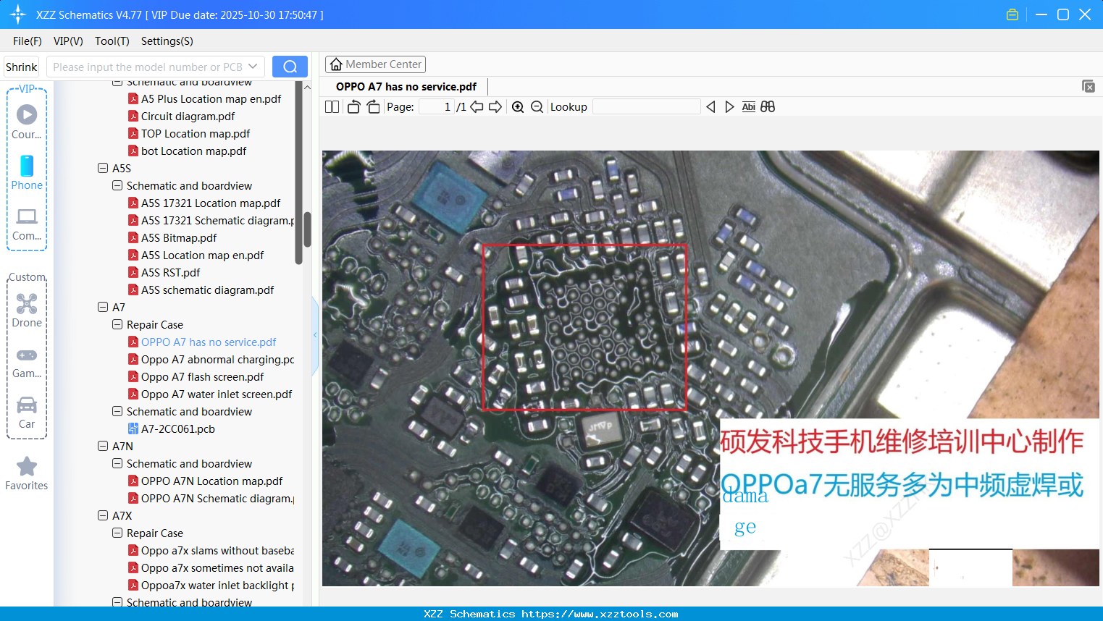
Task: Collapse the A7 tree node
Action: click(103, 307)
